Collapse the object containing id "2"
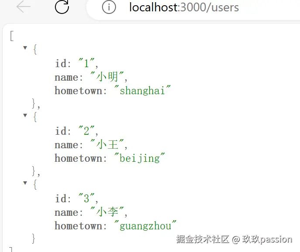Screen dimensions: 300x252 pos(25,115)
